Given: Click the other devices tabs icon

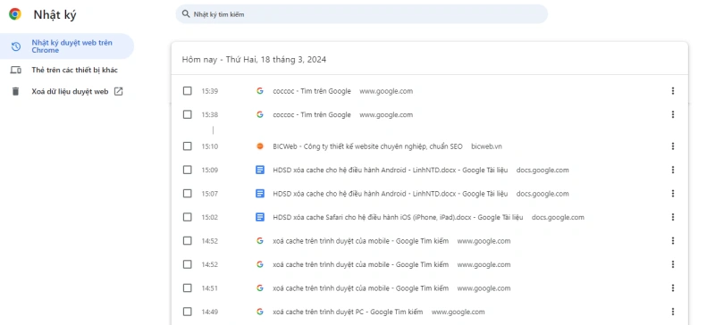Looking at the screenshot, I should pyautogui.click(x=16, y=71).
